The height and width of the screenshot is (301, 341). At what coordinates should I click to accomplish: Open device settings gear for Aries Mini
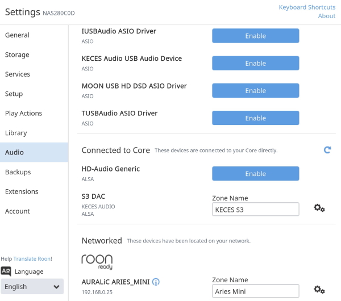coord(319,290)
